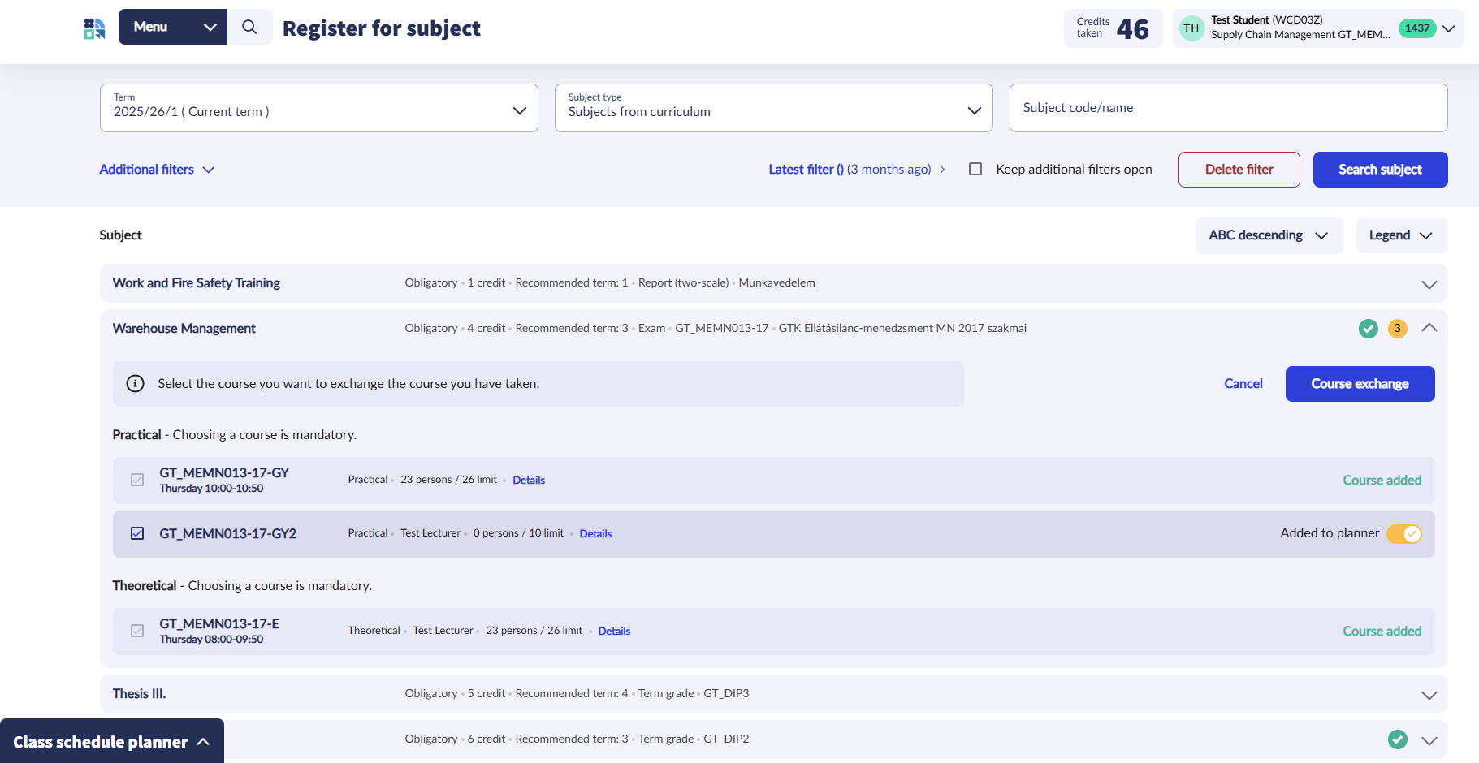Click the info icon in exchange notice
1479x763 pixels.
[x=136, y=384]
